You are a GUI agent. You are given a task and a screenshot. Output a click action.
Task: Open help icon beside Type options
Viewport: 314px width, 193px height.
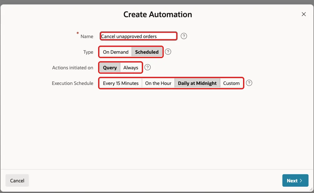click(168, 52)
